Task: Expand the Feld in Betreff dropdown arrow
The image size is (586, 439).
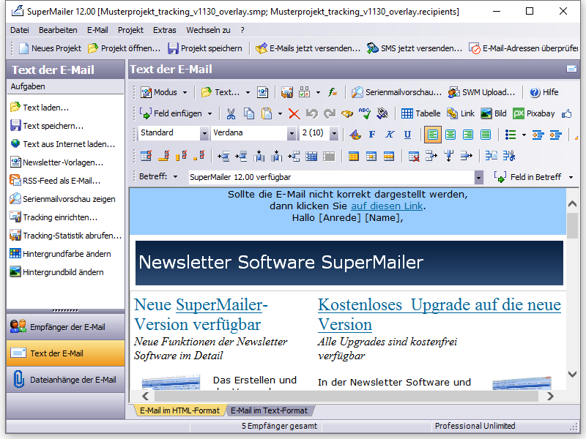Action: click(571, 177)
